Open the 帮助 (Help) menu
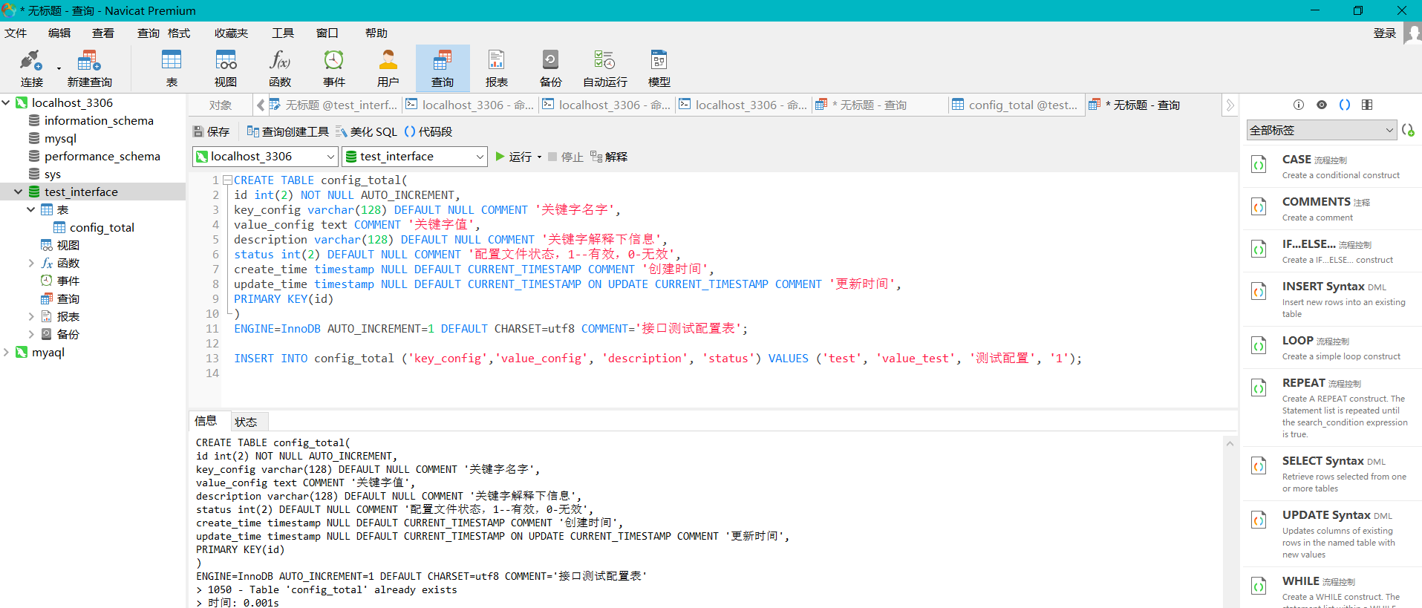Screen dimensions: 1422x608 376,33
